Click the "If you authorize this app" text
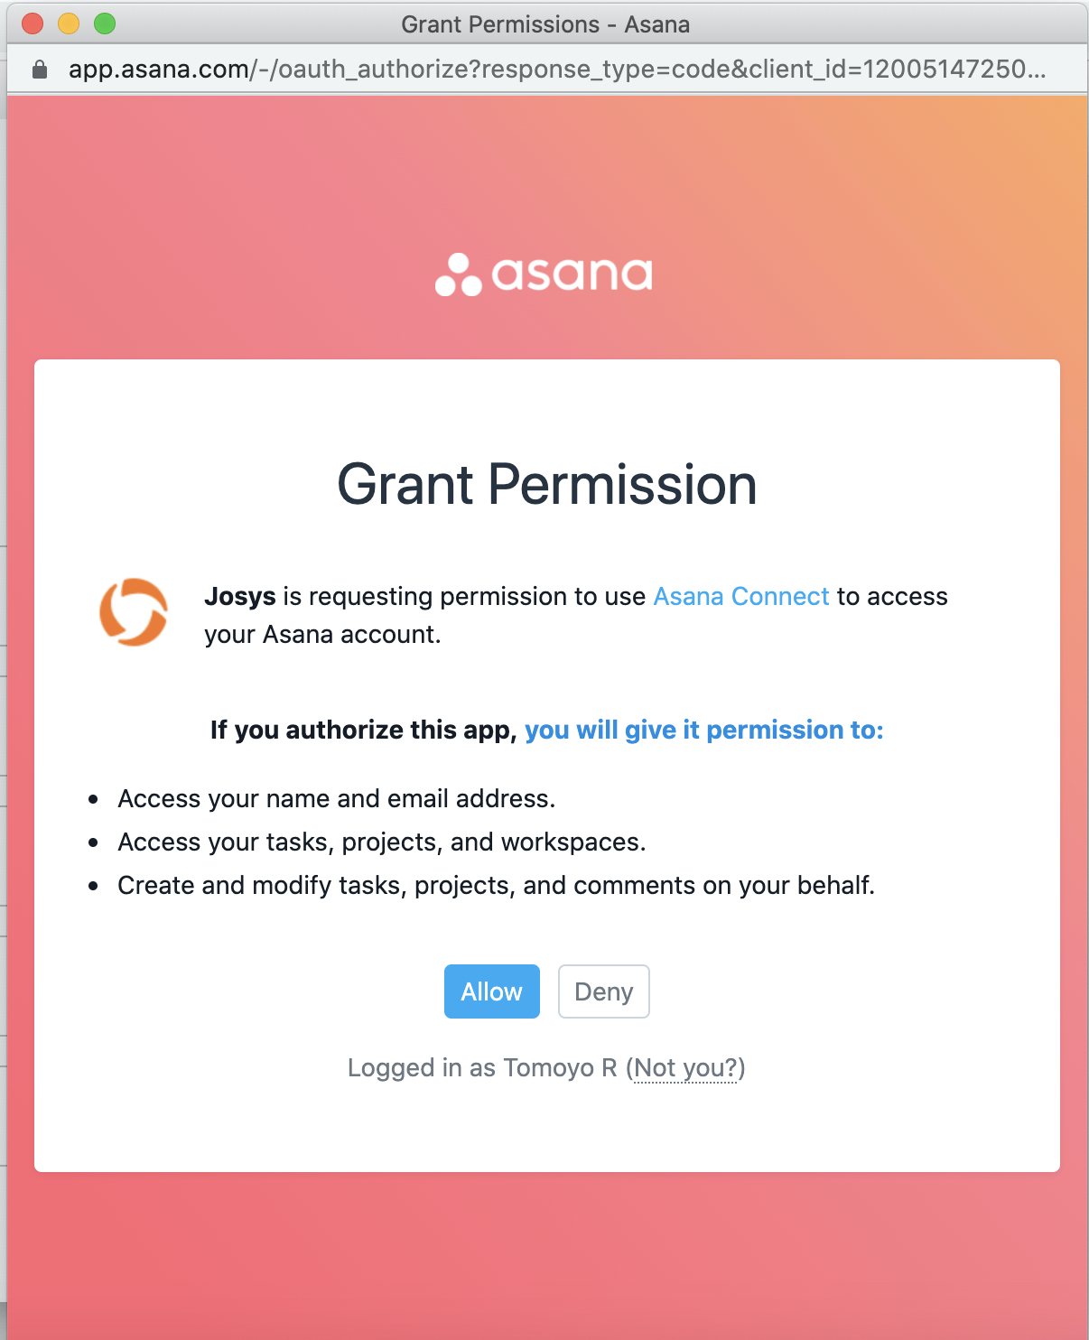Screen dimensions: 1089x1340 coord(363,730)
